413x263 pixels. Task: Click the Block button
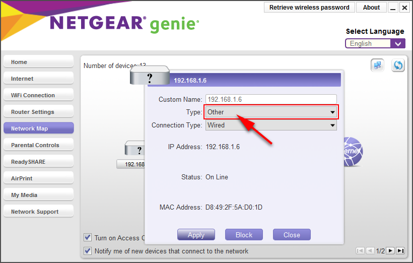coord(244,235)
